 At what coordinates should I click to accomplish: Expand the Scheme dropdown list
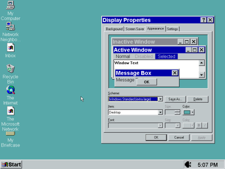click(160, 99)
